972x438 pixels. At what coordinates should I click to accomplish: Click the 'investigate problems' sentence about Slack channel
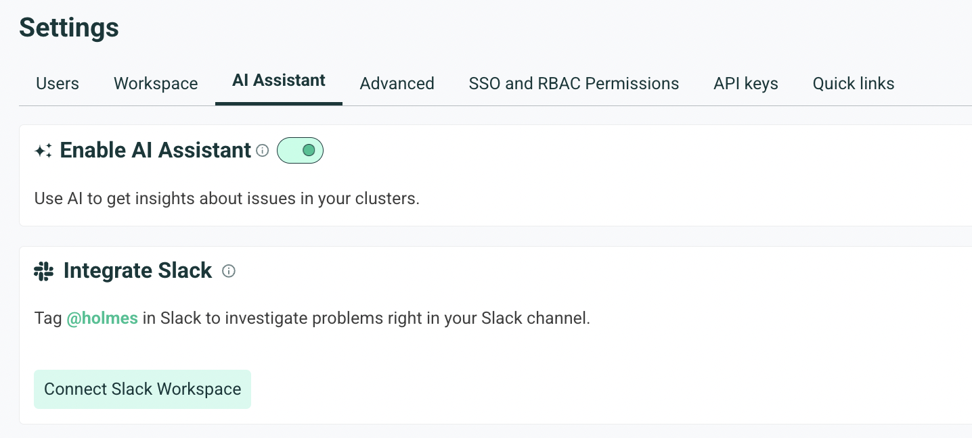pos(313,318)
